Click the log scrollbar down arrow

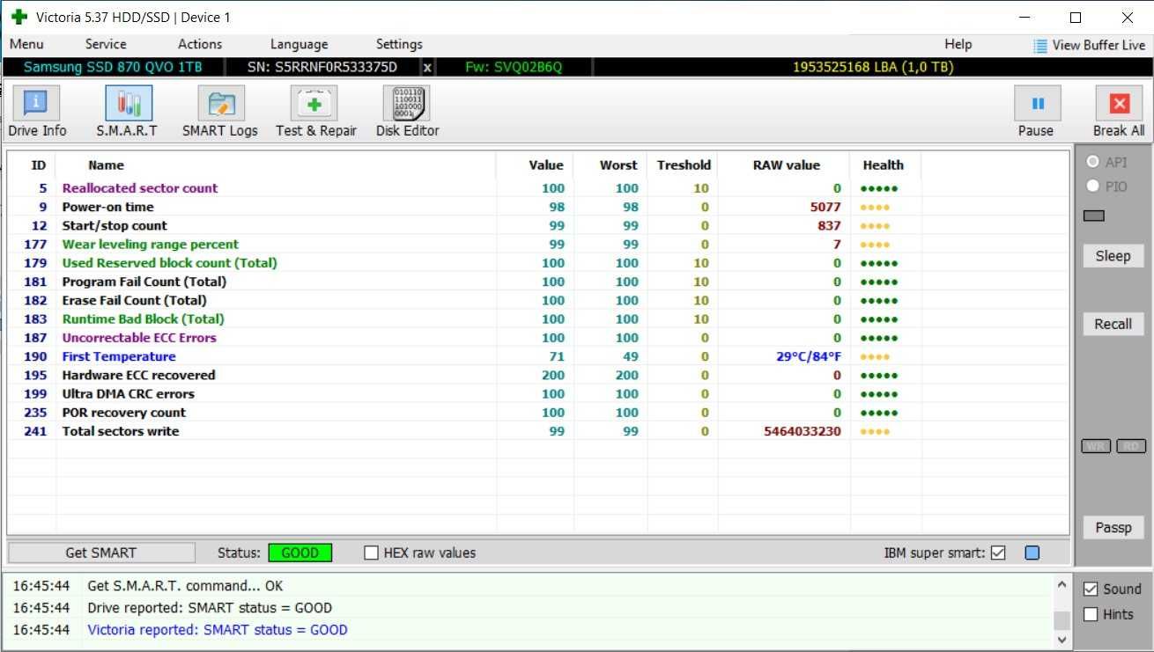tap(1062, 640)
